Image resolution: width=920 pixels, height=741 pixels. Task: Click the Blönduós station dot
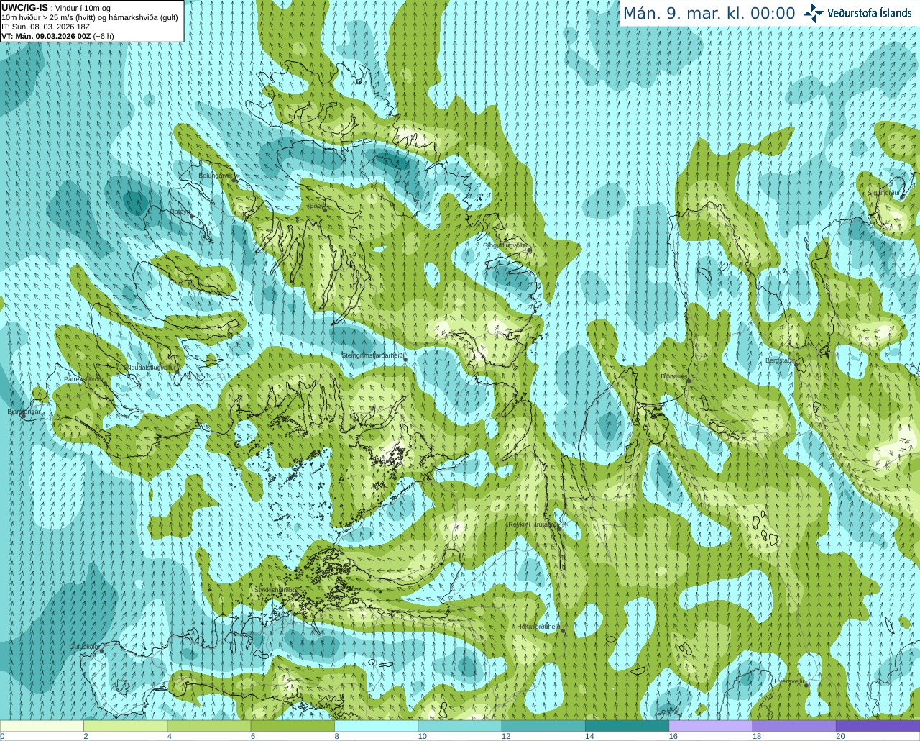pos(689,381)
